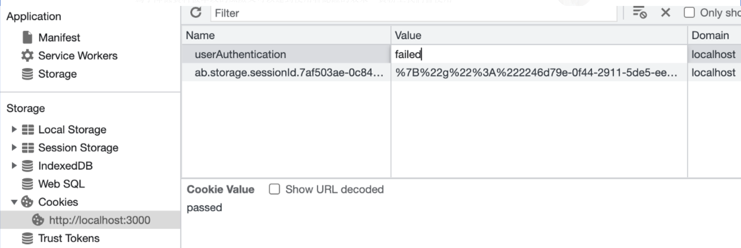Open the Storage item under Application

[x=57, y=74]
